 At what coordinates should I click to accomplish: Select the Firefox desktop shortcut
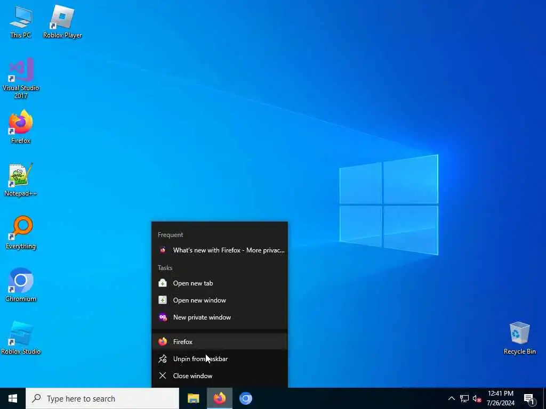[21, 127]
